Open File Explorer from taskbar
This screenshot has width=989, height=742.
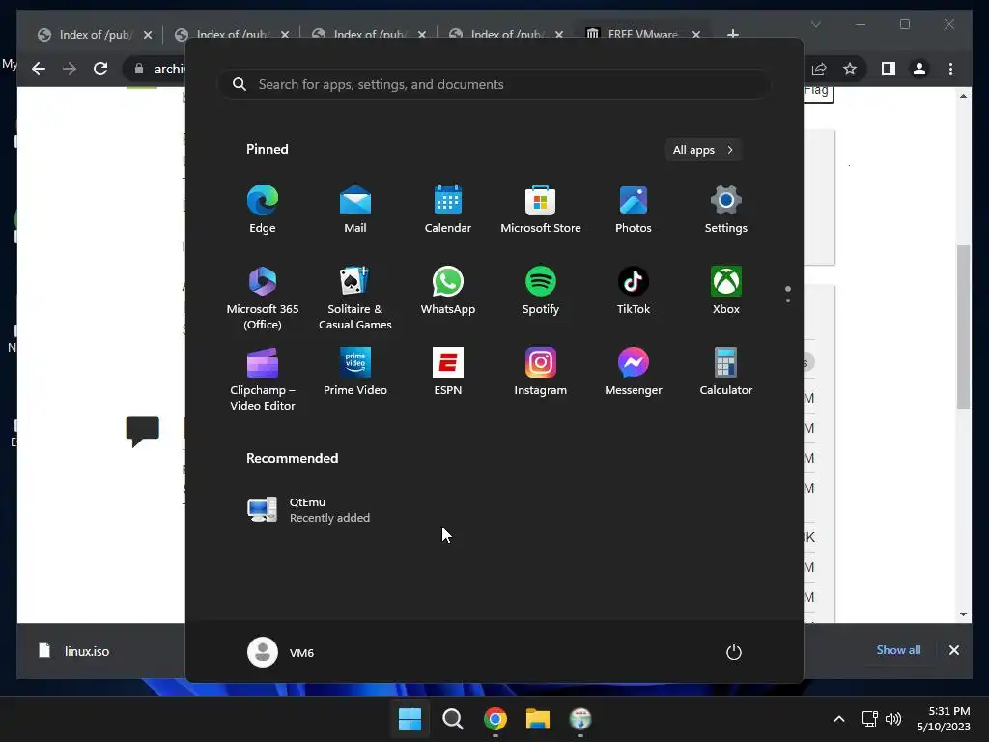[x=538, y=719]
